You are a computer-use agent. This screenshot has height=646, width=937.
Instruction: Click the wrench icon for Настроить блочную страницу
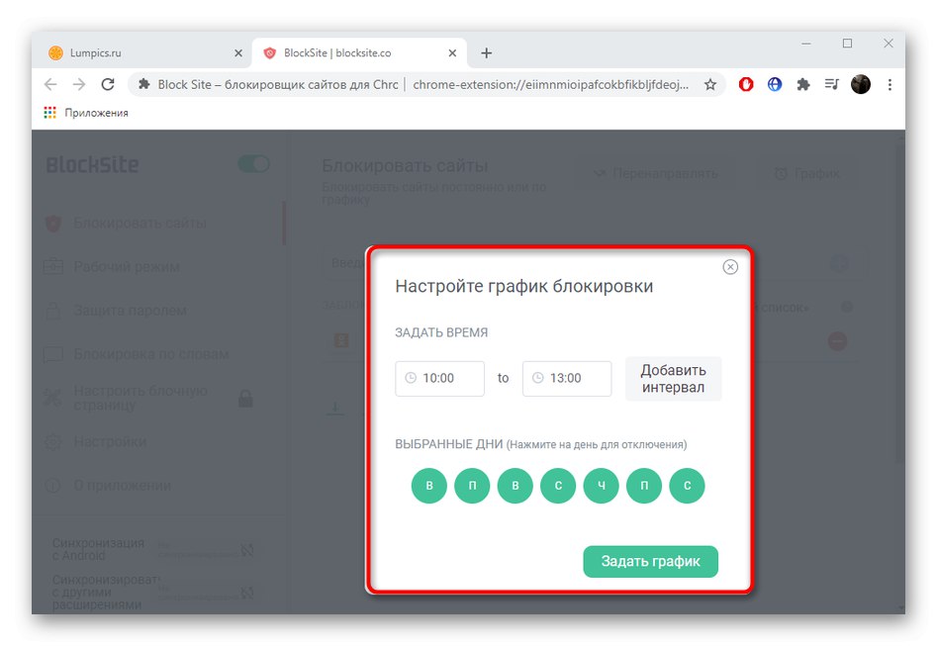(53, 397)
